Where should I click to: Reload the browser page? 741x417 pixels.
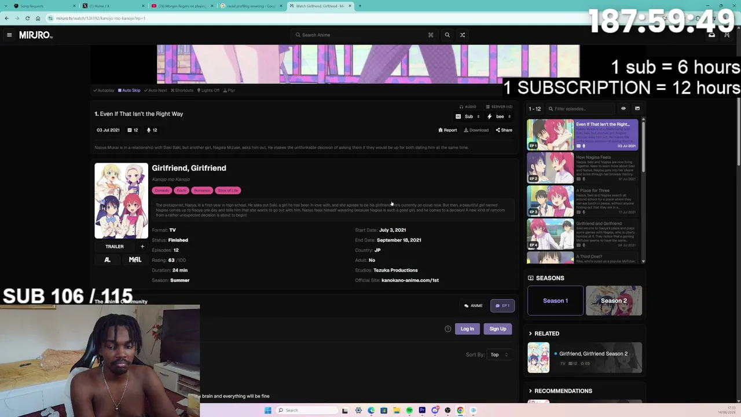pyautogui.click(x=27, y=19)
